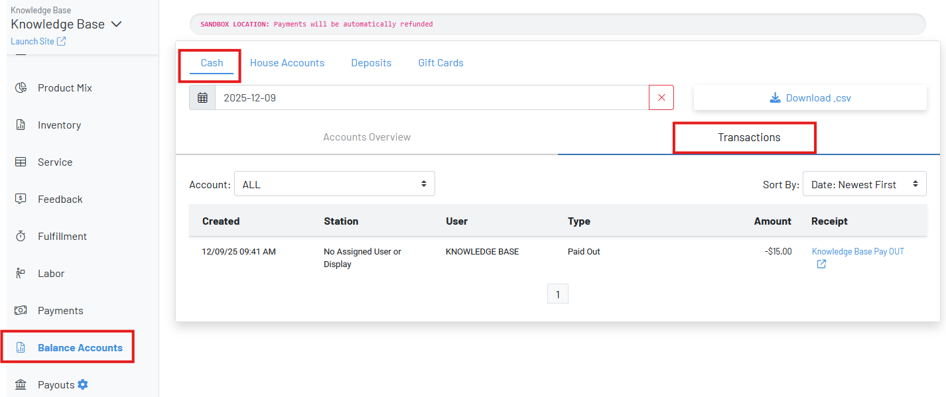Open the Sort By dropdown
Screen dimensions: 946x397
(864, 184)
